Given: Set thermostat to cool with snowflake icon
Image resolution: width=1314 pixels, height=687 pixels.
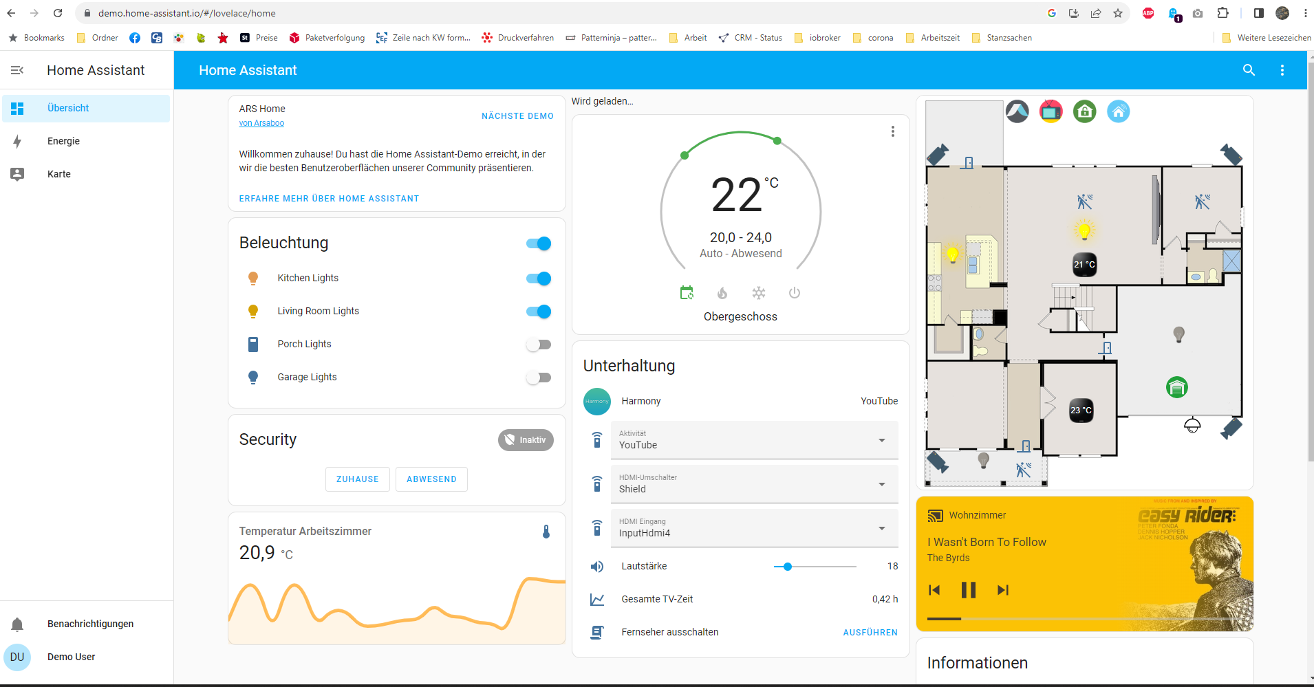Looking at the screenshot, I should tap(758, 293).
